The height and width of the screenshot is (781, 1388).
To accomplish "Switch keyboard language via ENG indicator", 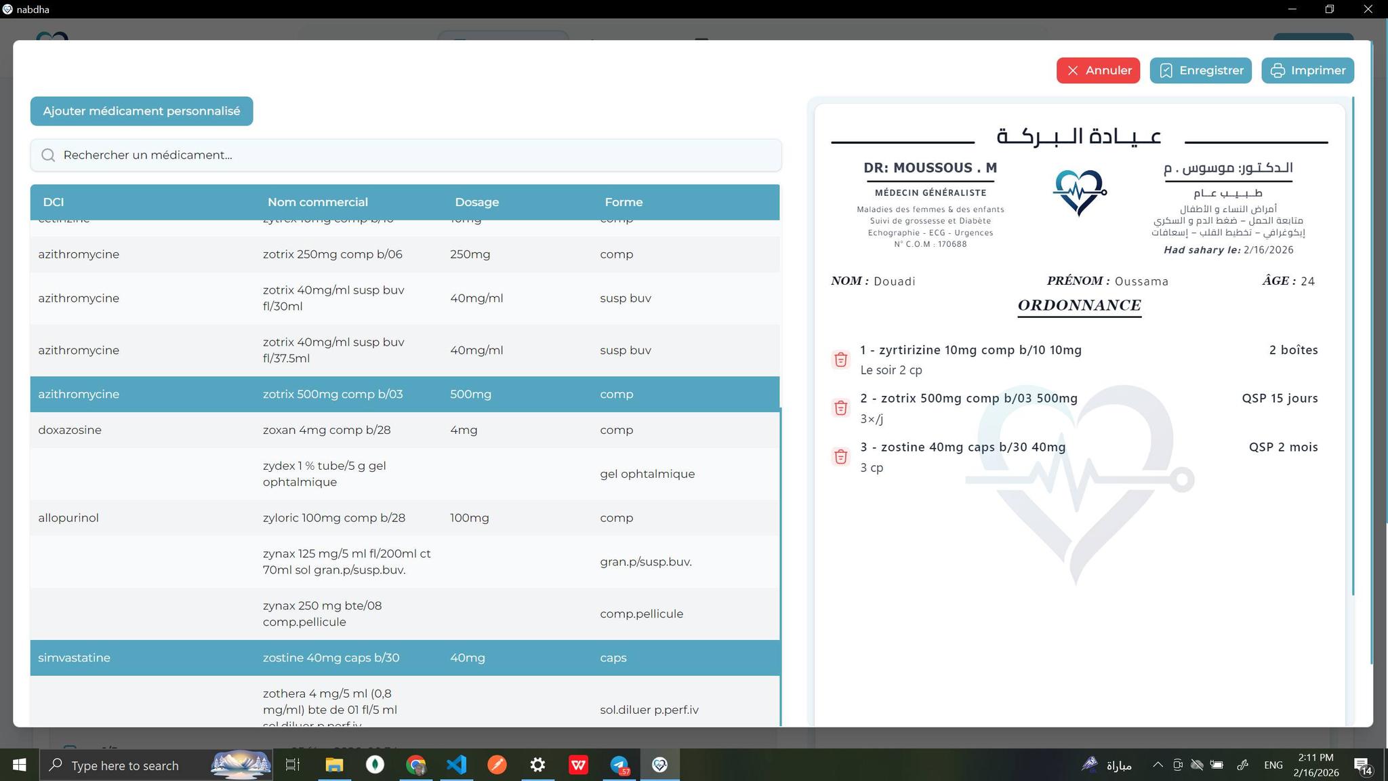I will (1273, 765).
